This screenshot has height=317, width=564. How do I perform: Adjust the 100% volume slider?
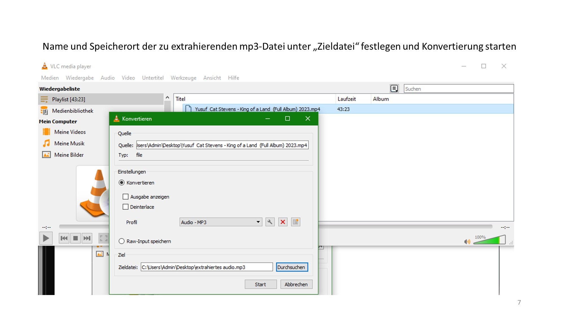tap(490, 240)
